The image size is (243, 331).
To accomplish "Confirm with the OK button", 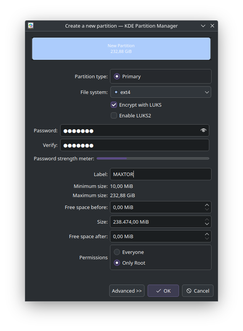I will point(163,291).
